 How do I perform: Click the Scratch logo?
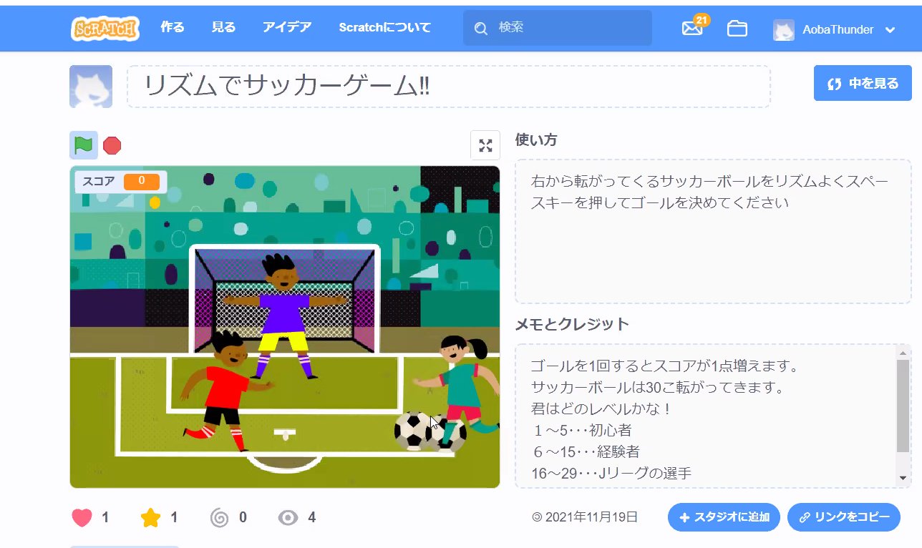(x=105, y=28)
